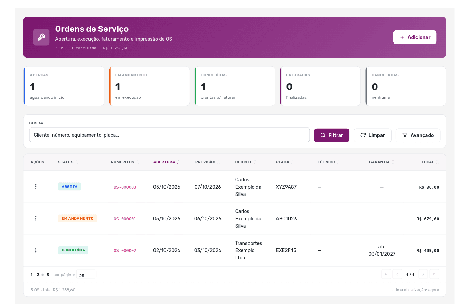The width and height of the screenshot is (470, 304).
Task: Sort the table by Abertura
Action: (167, 162)
